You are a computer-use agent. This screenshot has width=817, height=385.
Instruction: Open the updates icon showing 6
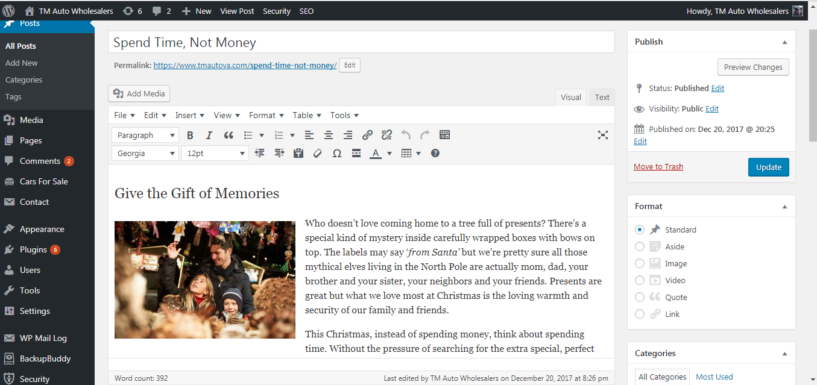pos(132,11)
